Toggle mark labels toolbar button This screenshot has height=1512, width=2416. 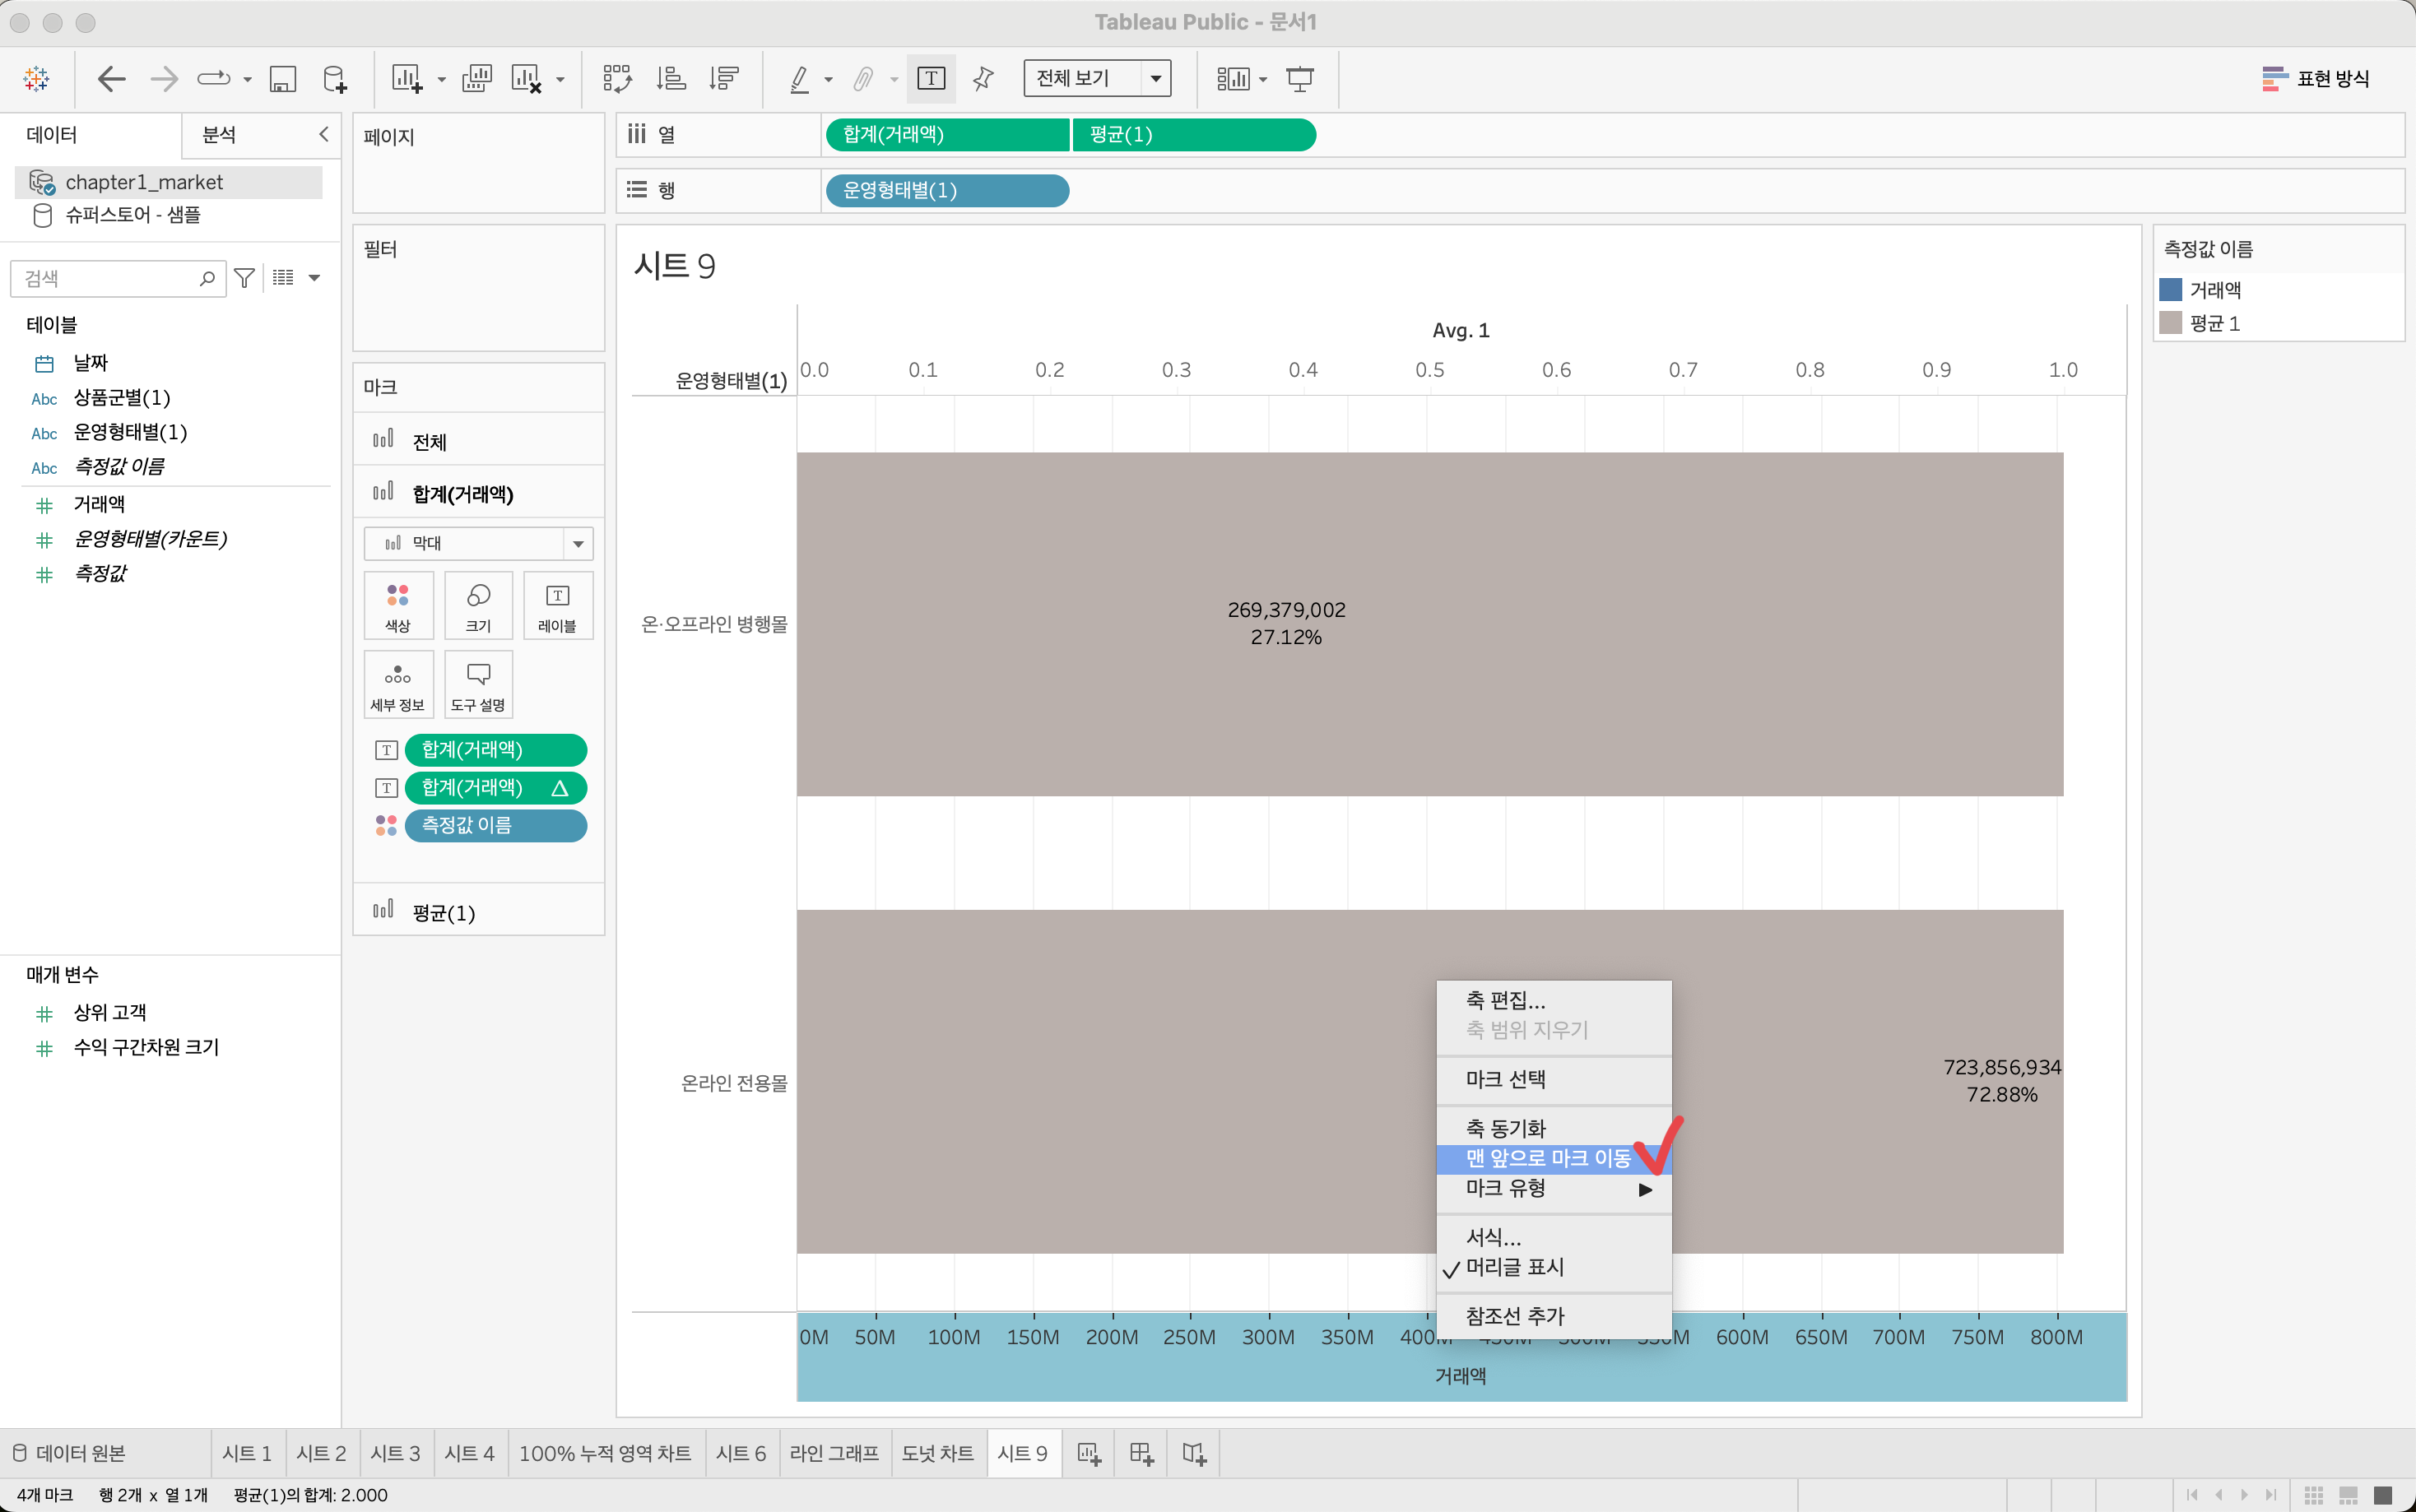(x=930, y=78)
